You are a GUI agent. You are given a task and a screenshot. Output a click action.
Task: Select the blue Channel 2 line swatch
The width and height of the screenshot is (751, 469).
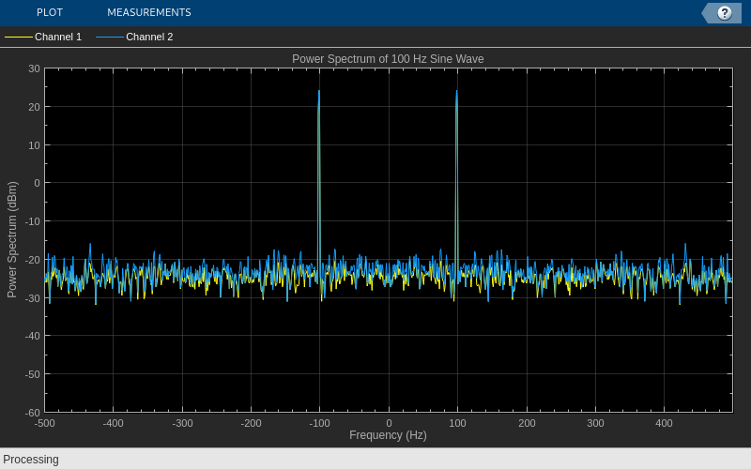click(x=110, y=37)
